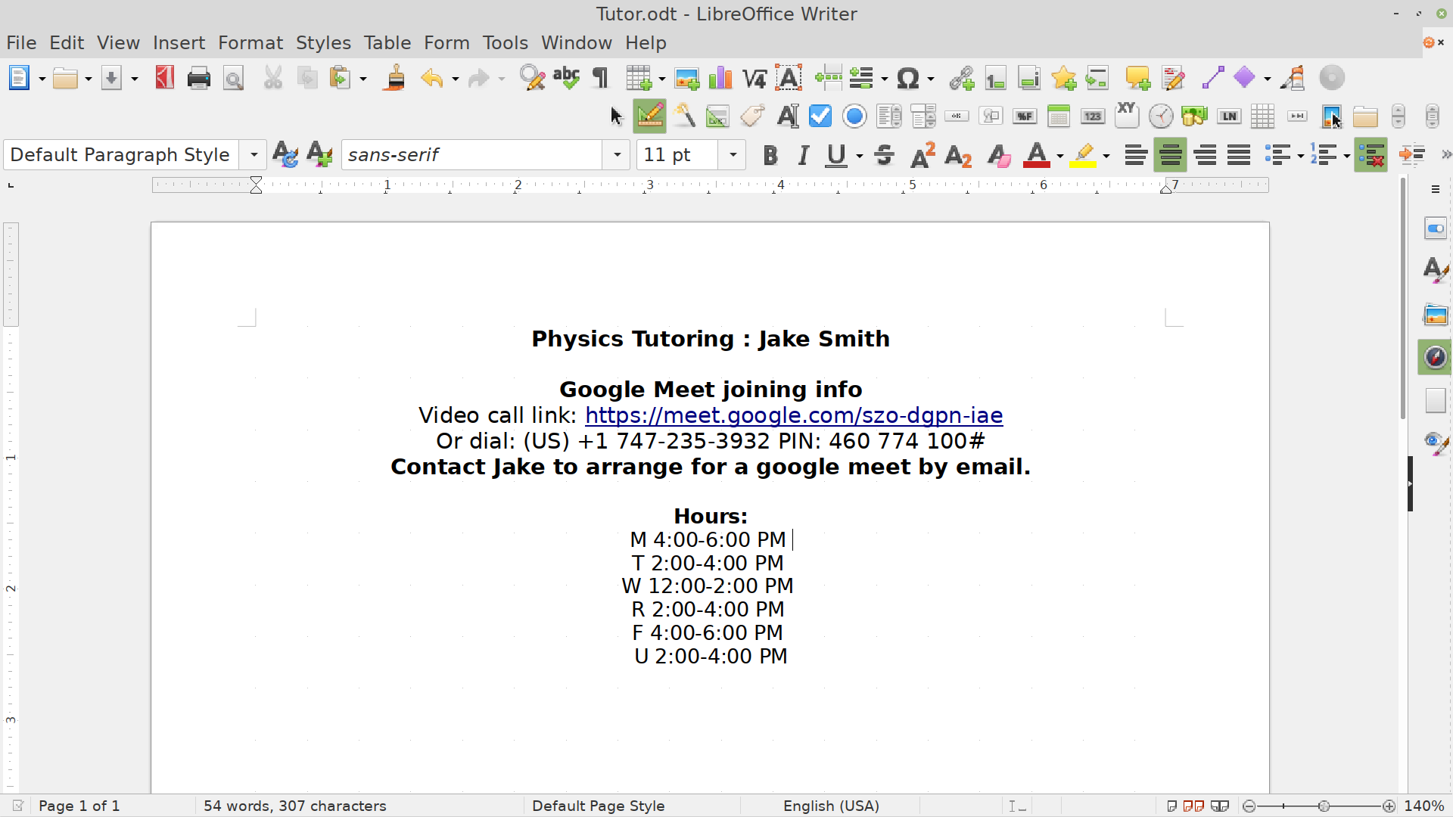Screen dimensions: 1453x817
Task: Click the zoom slider in status bar
Action: [1323, 806]
